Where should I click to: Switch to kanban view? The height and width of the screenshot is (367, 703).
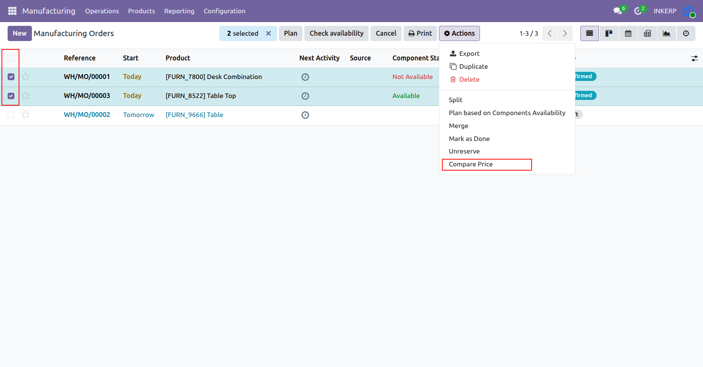609,33
